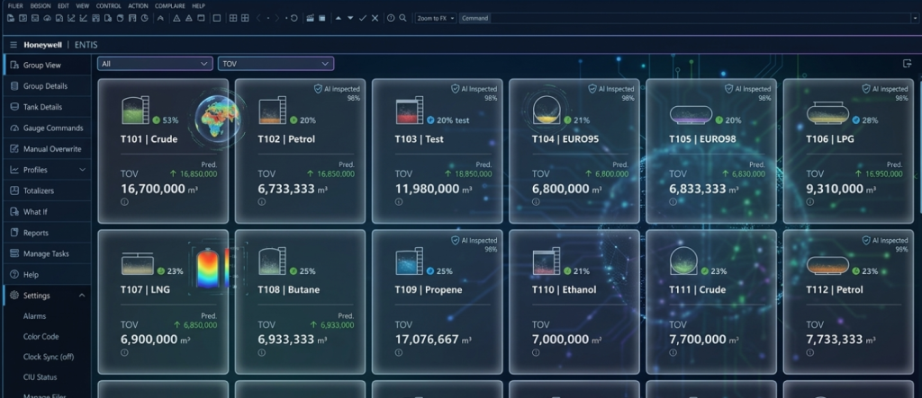Click the X cancel icon in the toolbar
The image size is (922, 398).
375,18
